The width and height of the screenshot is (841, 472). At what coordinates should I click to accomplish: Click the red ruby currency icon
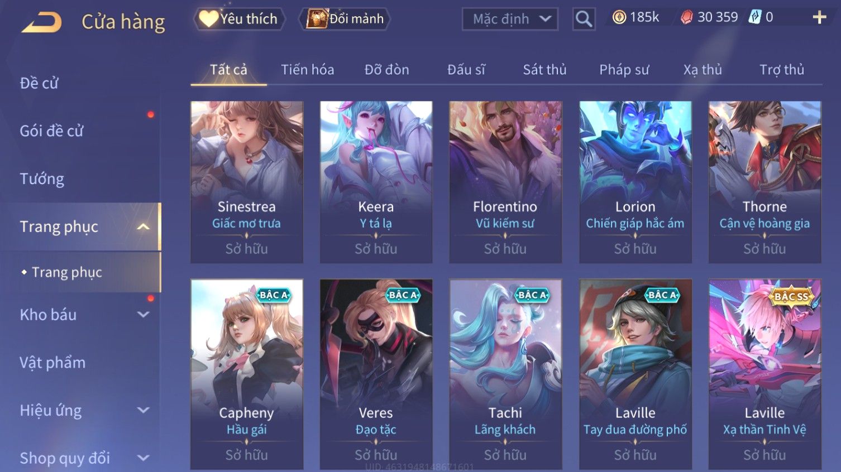pos(687,17)
